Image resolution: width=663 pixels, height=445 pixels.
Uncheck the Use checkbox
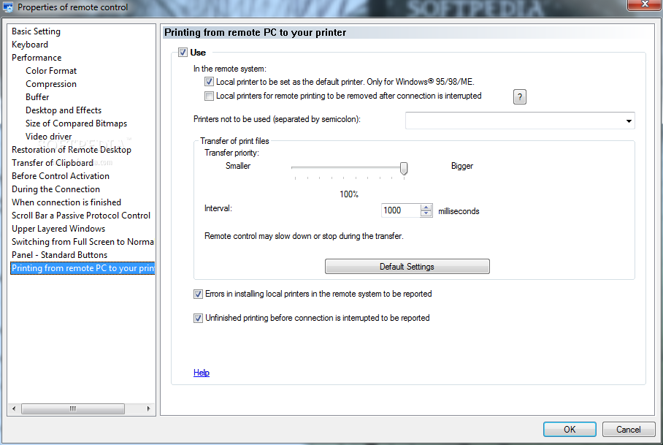183,53
